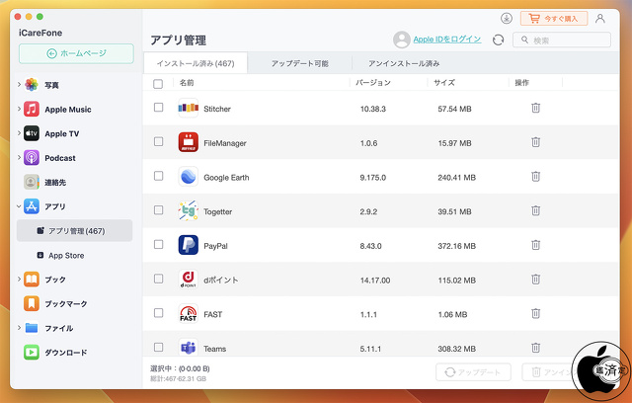Image resolution: width=632 pixels, height=403 pixels.
Task: Expand the Apple Music chevron
Action: [19, 109]
